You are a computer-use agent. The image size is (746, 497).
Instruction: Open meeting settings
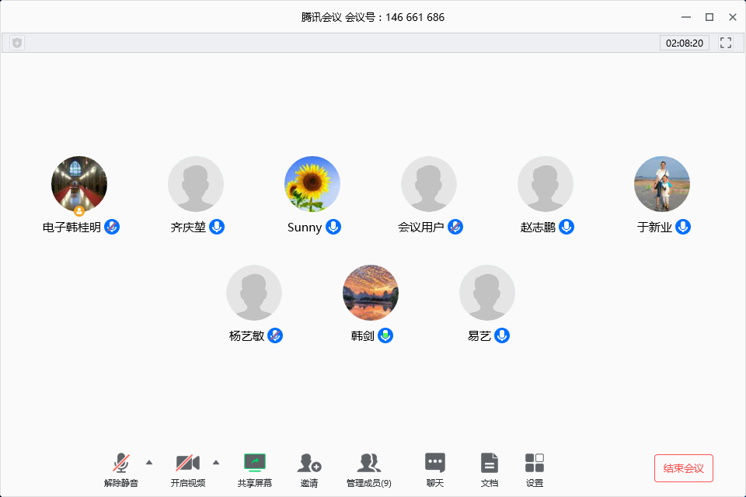click(x=535, y=464)
